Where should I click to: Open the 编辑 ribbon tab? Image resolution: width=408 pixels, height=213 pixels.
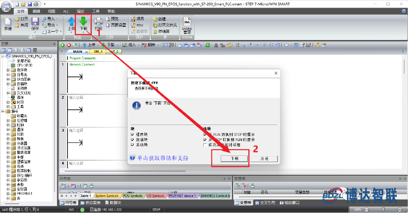(x=36, y=11)
